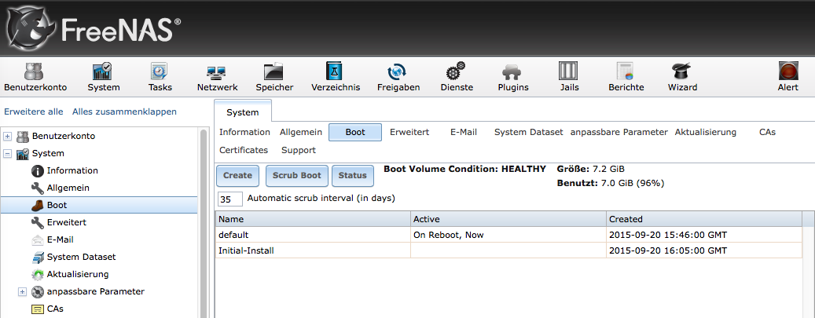Image resolution: width=815 pixels, height=318 pixels.
Task: Select the E-Mail tree label
Action: coord(60,239)
